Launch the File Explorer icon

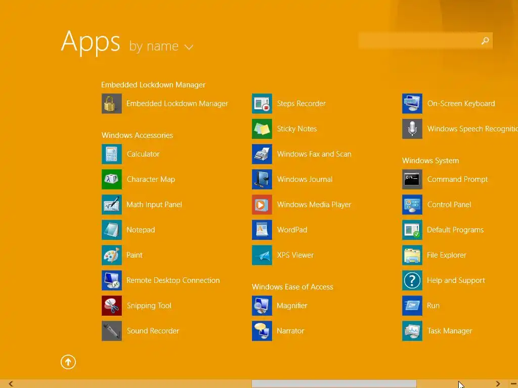(x=412, y=255)
